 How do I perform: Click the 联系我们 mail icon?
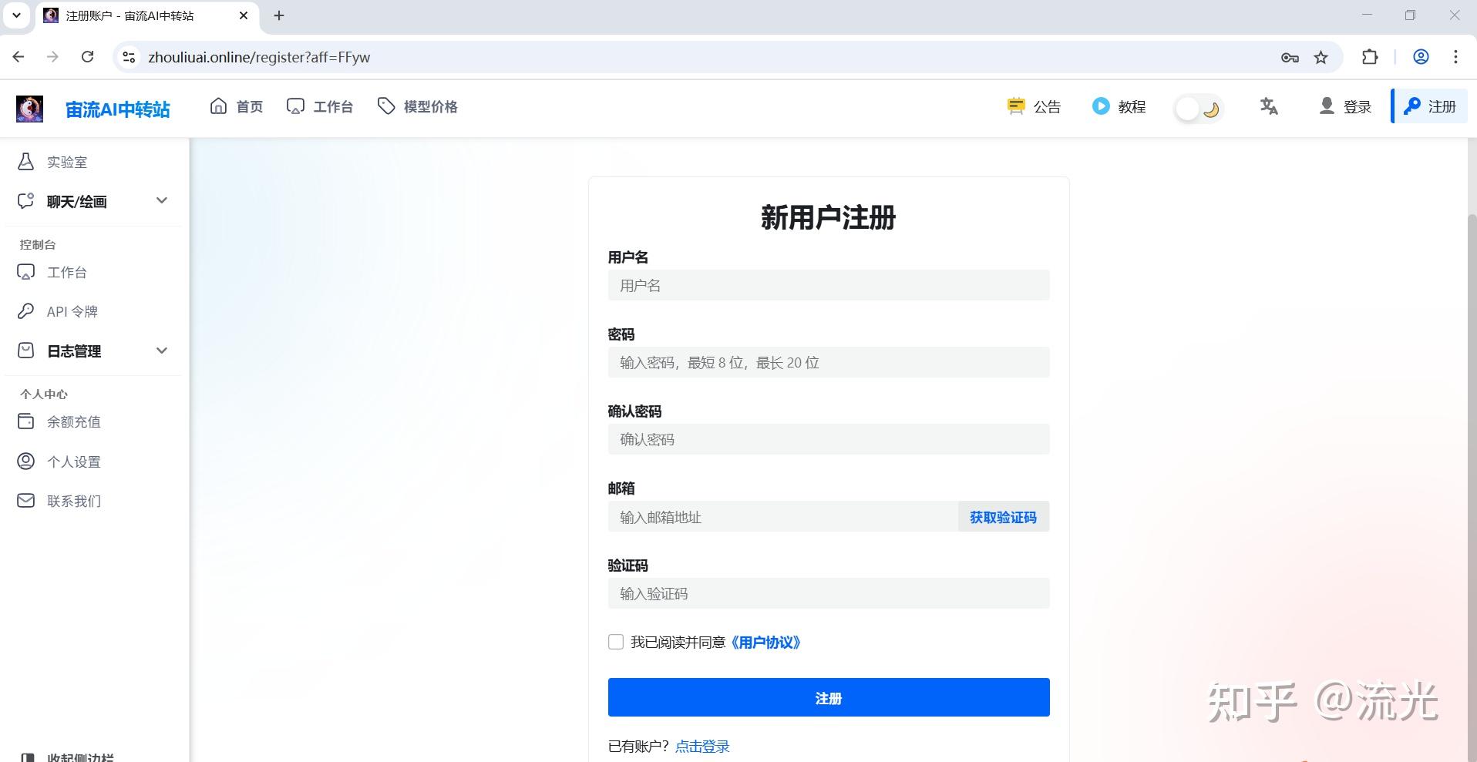[x=25, y=501]
